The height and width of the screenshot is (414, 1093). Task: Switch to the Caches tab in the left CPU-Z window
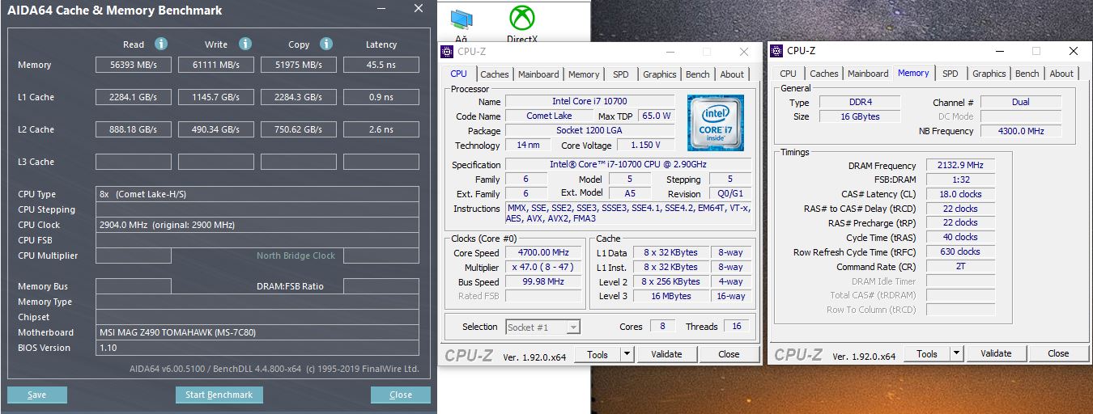coord(495,74)
